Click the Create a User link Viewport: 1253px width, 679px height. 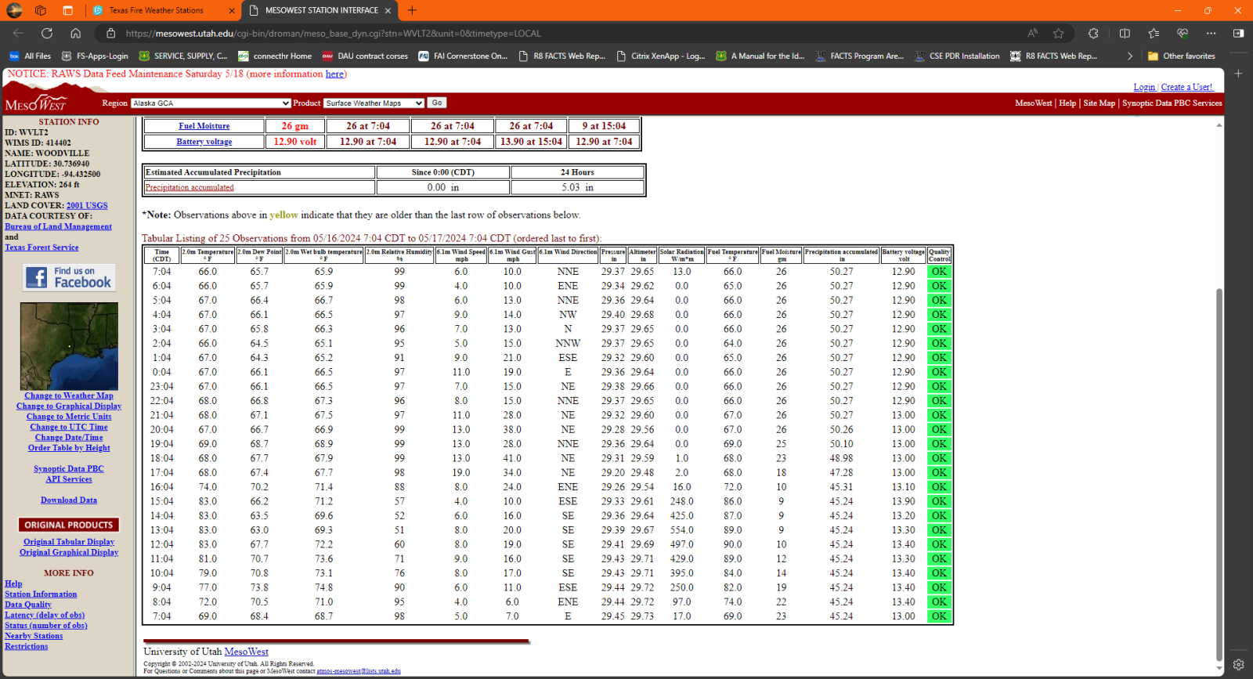(1186, 87)
